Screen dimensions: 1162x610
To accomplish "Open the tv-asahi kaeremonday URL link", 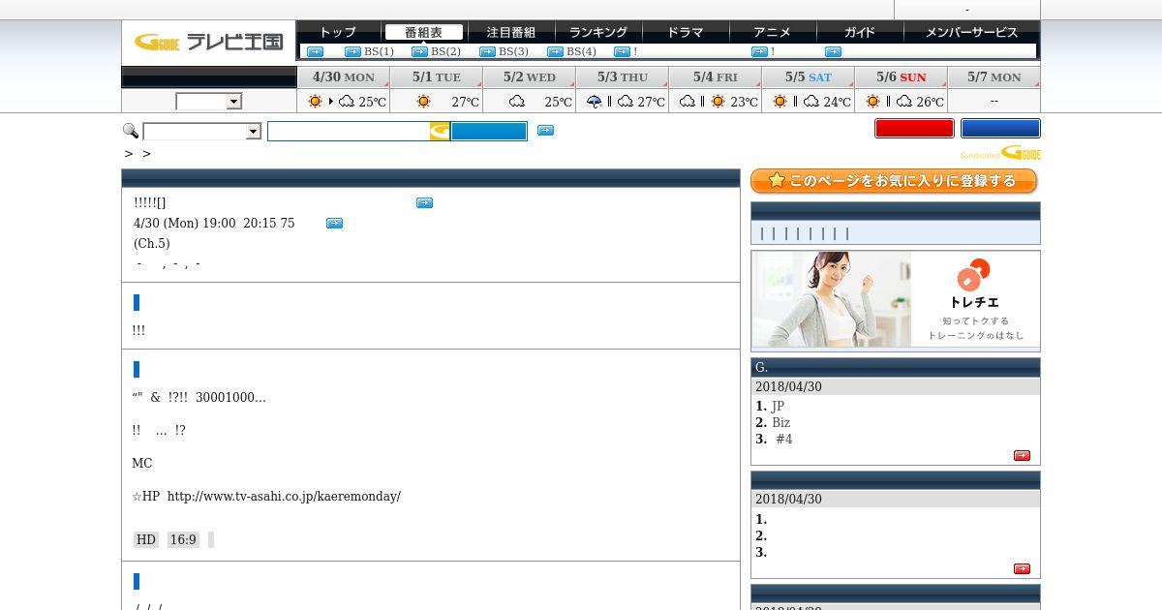I will point(284,496).
